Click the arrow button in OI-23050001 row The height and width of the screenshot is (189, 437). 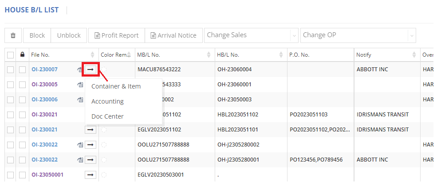point(91,175)
